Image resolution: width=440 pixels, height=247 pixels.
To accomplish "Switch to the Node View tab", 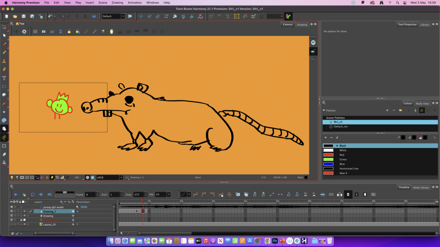I will [422, 103].
